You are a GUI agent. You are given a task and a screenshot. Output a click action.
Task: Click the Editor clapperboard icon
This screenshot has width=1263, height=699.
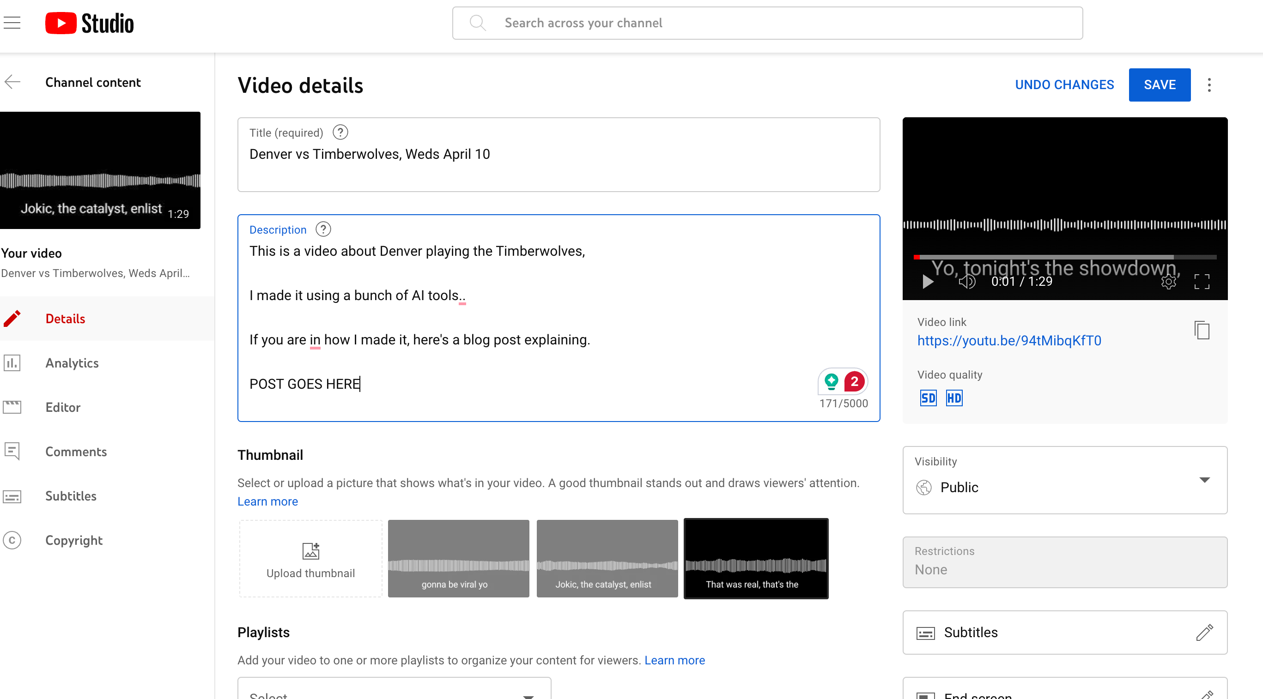12,407
